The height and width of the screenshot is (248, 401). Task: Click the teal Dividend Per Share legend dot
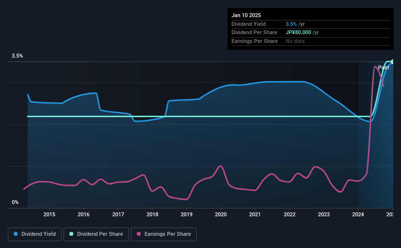71,234
